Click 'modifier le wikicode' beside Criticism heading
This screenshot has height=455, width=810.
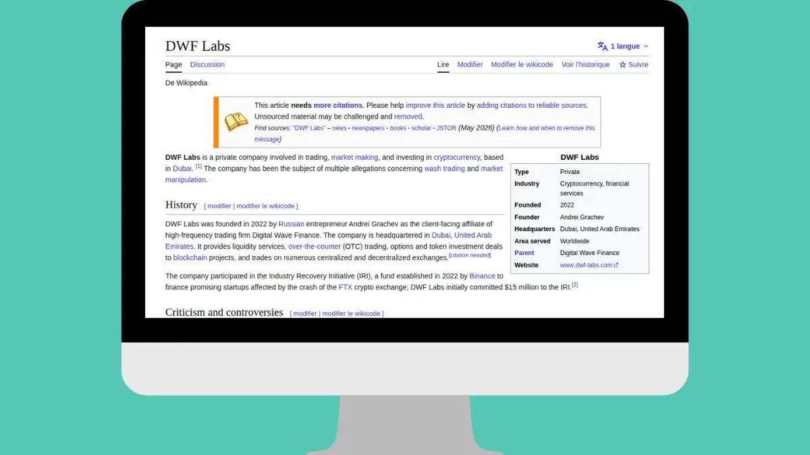351,313
